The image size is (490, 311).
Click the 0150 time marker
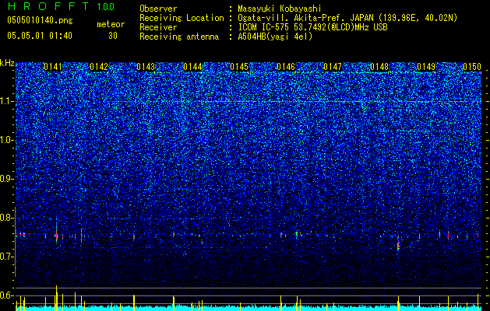pyautogui.click(x=472, y=67)
